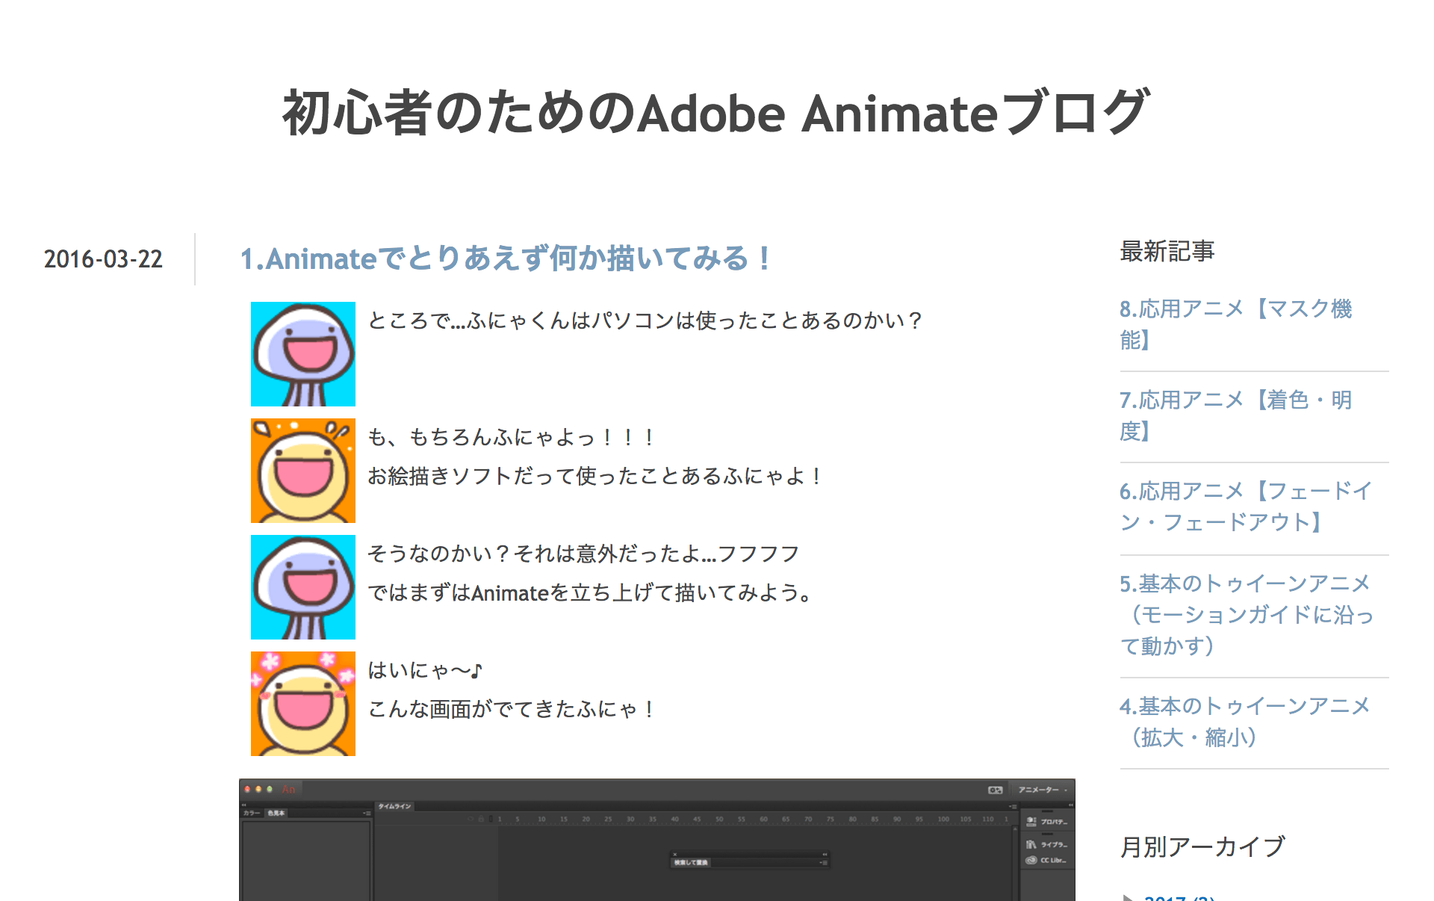Click the sync settings icon left of アニメーター
This screenshot has width=1434, height=901.
995,790
